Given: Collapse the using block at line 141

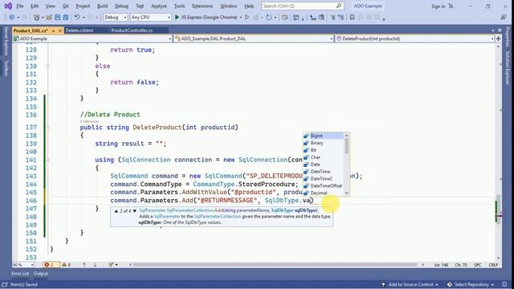Looking at the screenshot, I should (48, 160).
